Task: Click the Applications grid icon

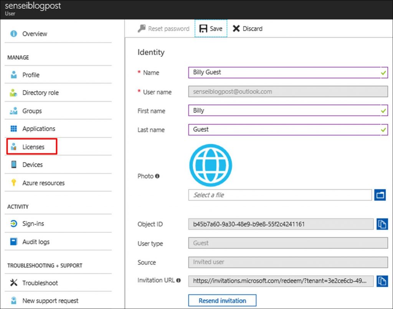Action: tap(13, 129)
